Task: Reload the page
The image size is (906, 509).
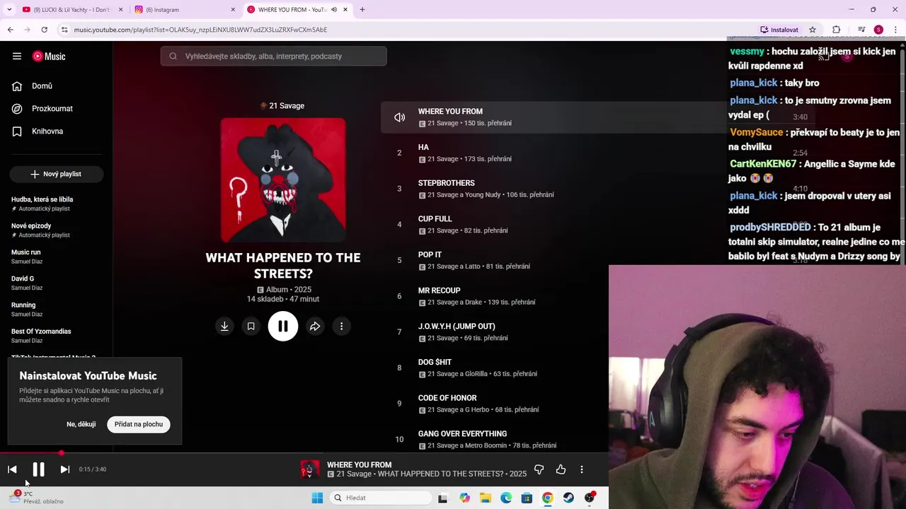Action: (x=44, y=30)
